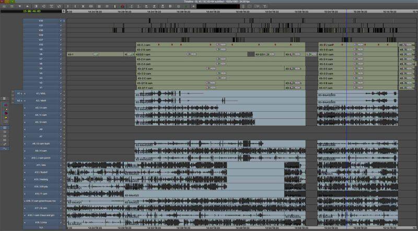Viewport: 418px width, 231px height.
Task: Select the 43-3 G cam clip
Action: (358, 50)
